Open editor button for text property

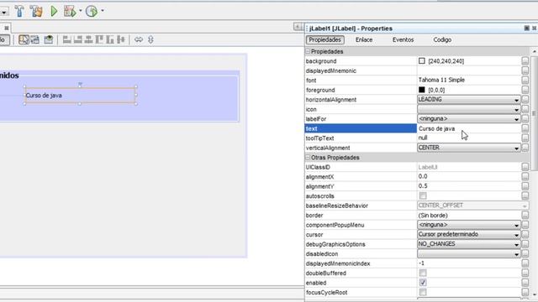point(525,128)
